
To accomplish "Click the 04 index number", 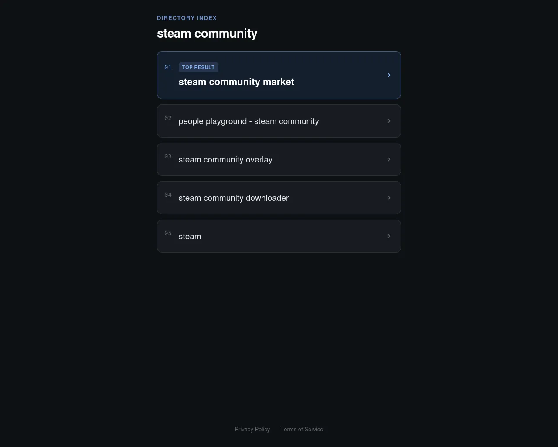I will (168, 195).
